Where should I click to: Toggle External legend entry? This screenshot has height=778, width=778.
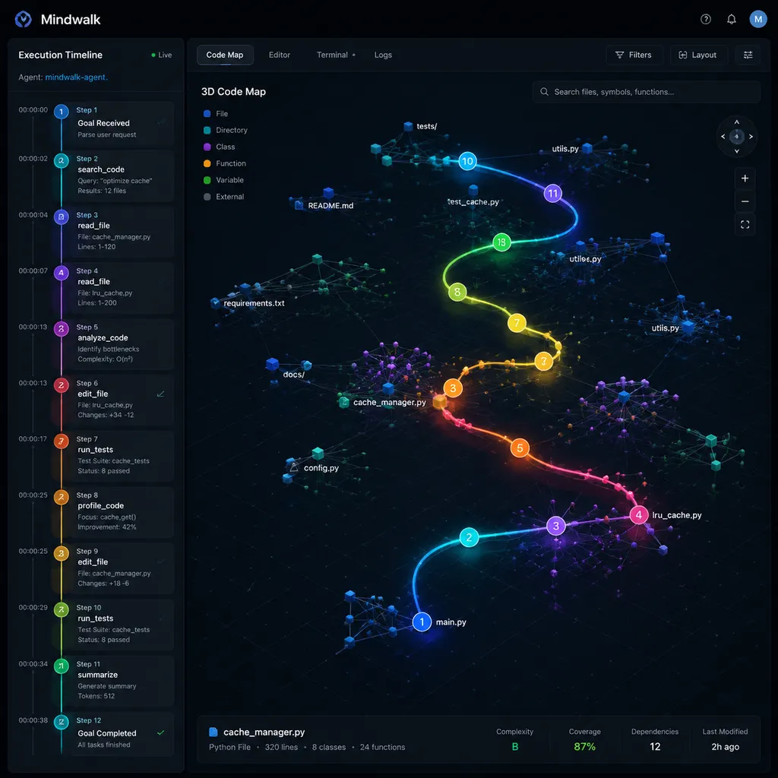click(x=223, y=197)
